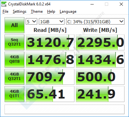
Task: Expand the 1GiB test size dropdown
Action: [52, 21]
